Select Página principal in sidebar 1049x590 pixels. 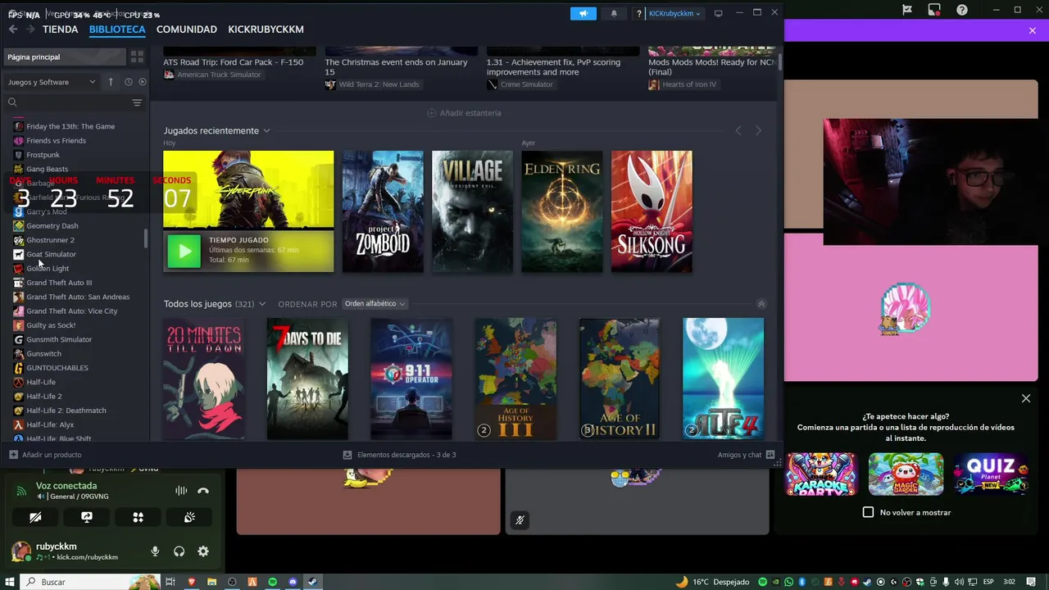click(x=65, y=57)
